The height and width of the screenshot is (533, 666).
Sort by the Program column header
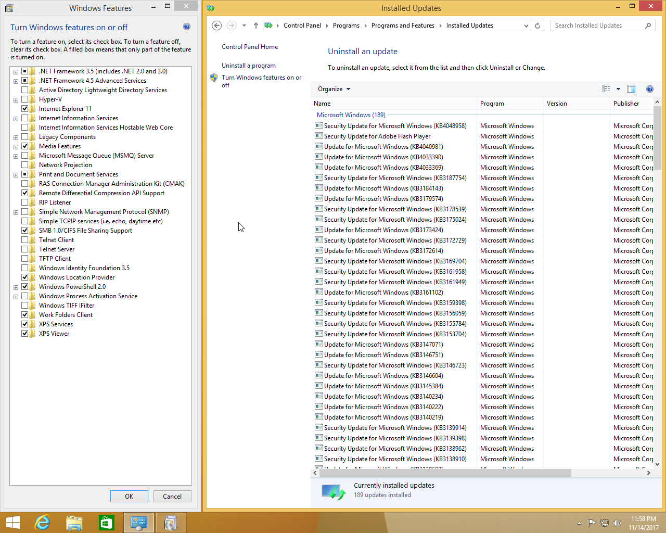pyautogui.click(x=510, y=104)
